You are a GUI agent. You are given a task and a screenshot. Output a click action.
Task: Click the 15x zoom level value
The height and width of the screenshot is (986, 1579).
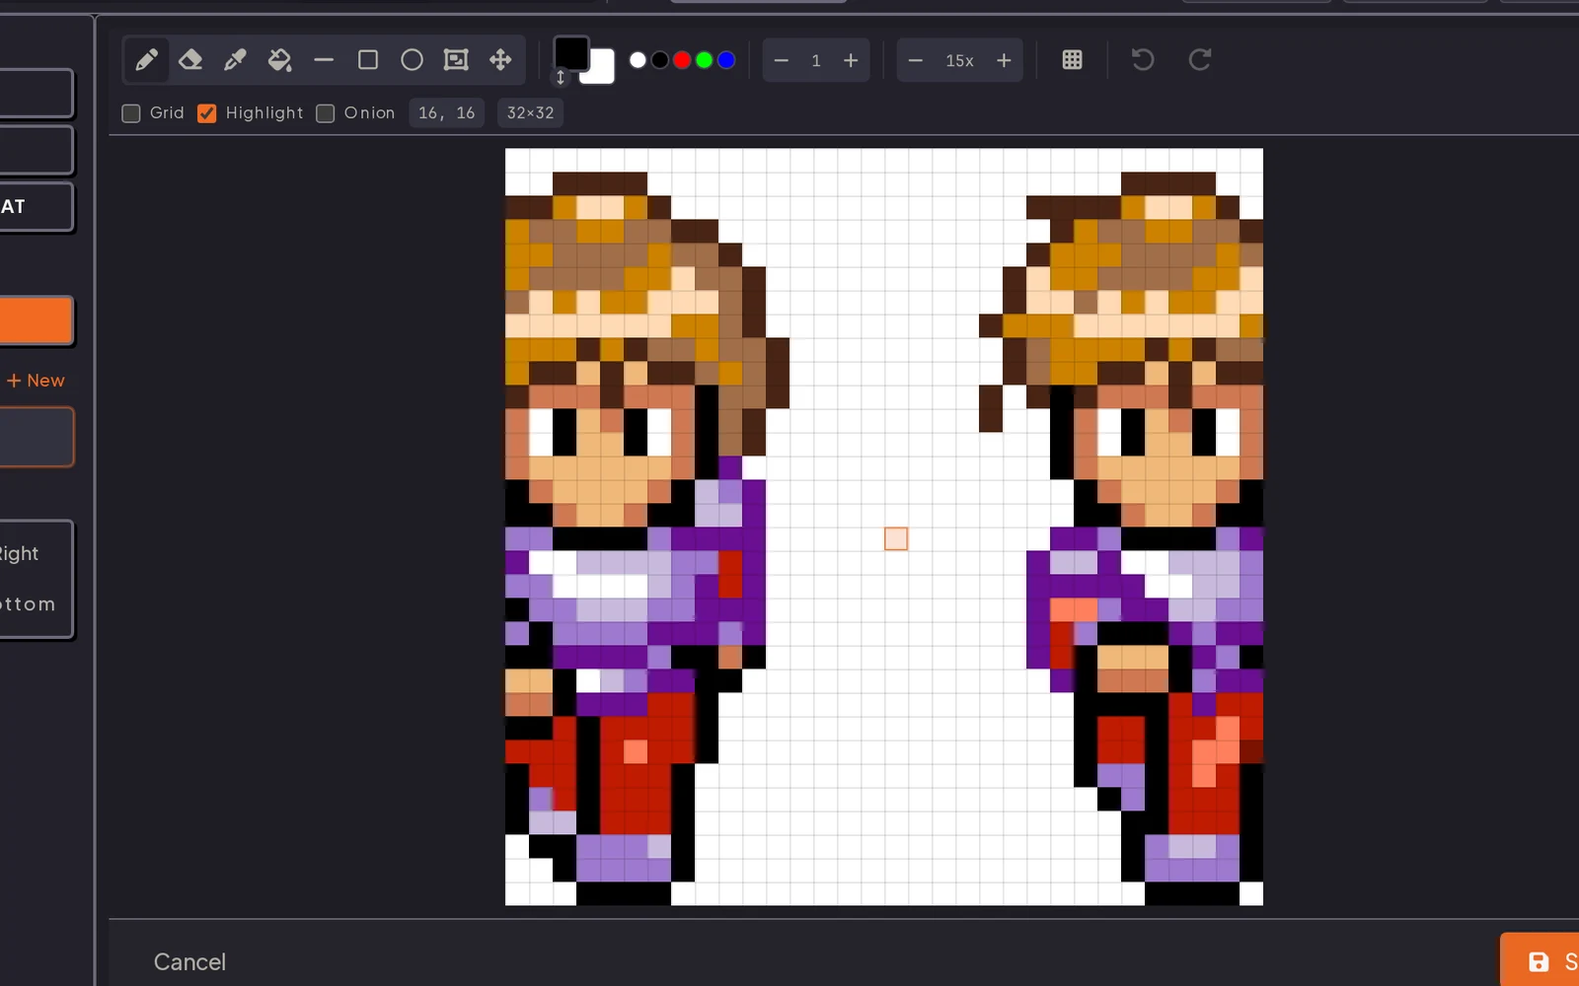(x=959, y=60)
